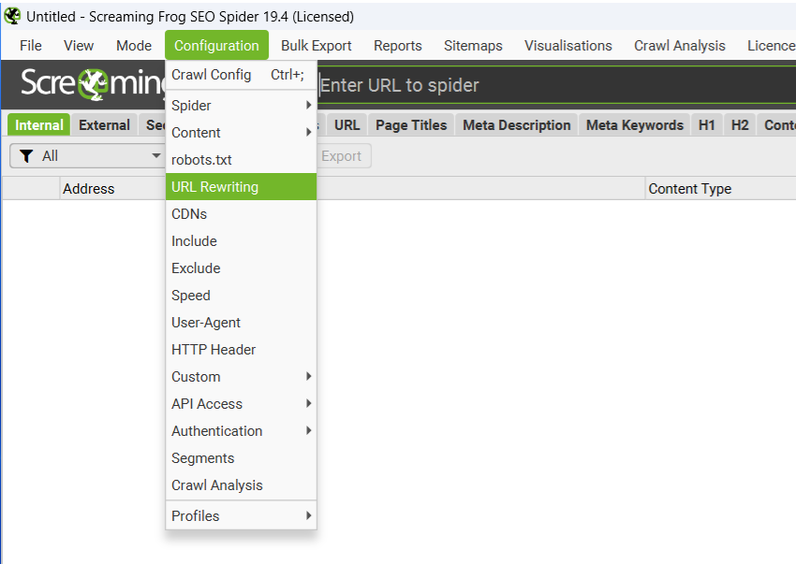796x564 pixels.
Task: Open the Crawl Analysis menu in menu bar
Action: click(x=679, y=46)
